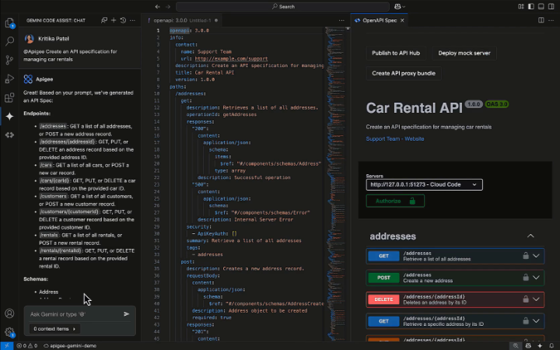Viewport: 560px width, 350px height.
Task: Open the Source Control view
Action: point(9,60)
